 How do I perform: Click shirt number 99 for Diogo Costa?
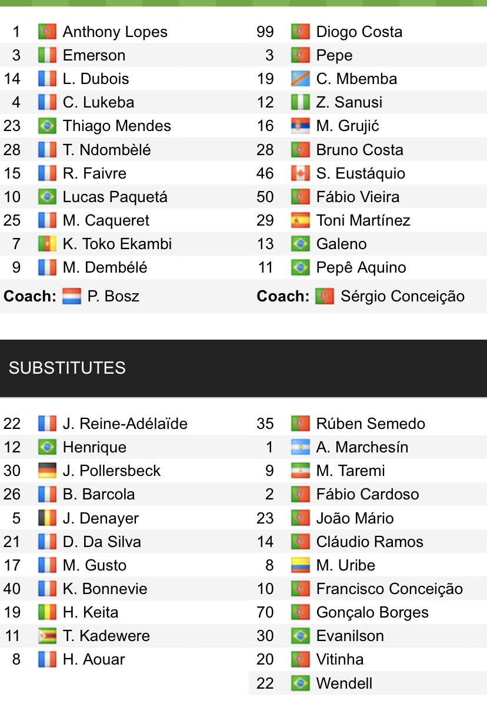point(265,32)
